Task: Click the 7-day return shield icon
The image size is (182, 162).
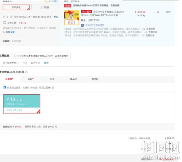Action: click(x=83, y=25)
